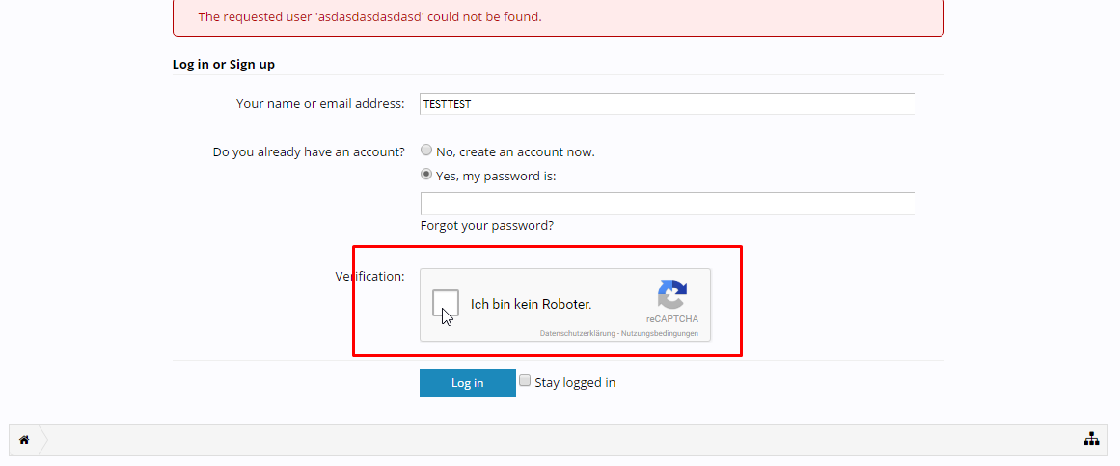Screen dimensions: 1120x466
Task: Click the 'reCAPTCHA' text under the logo
Action: [672, 319]
